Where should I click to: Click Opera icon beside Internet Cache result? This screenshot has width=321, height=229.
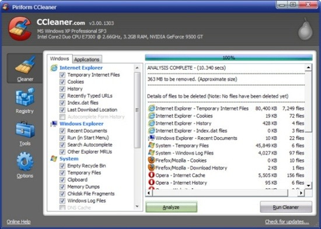(x=152, y=175)
